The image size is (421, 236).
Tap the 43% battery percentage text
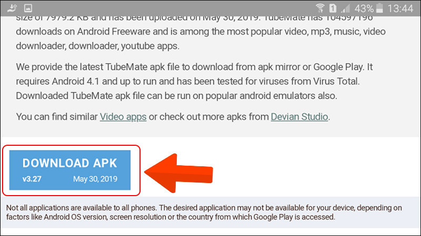(364, 8)
